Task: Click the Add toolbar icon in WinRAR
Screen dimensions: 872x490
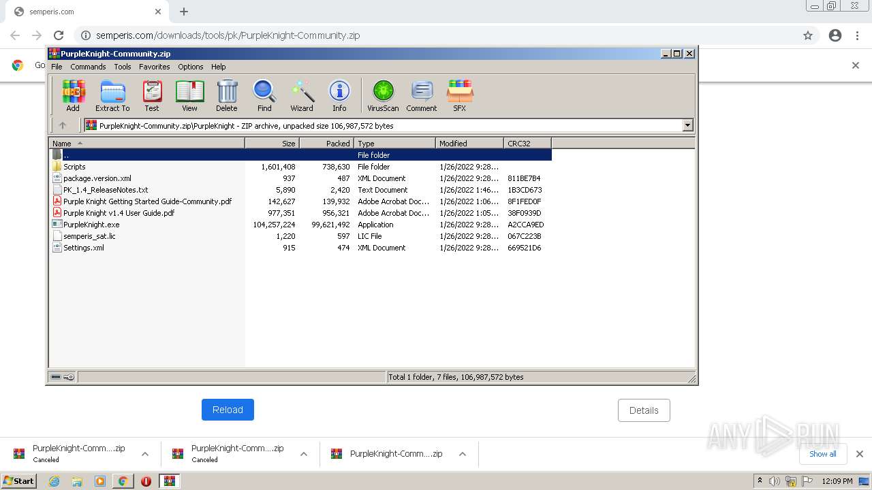Action: (73, 95)
